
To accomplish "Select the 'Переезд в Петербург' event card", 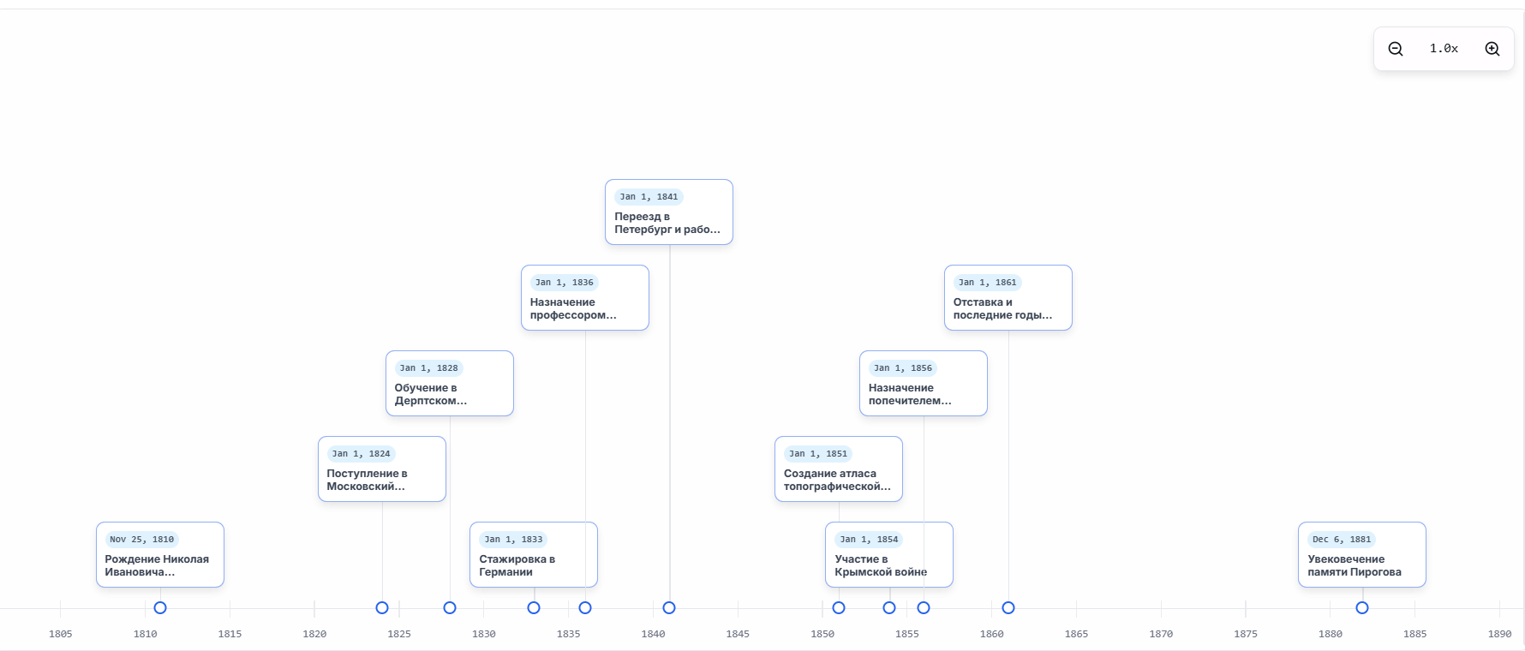I will pos(669,212).
